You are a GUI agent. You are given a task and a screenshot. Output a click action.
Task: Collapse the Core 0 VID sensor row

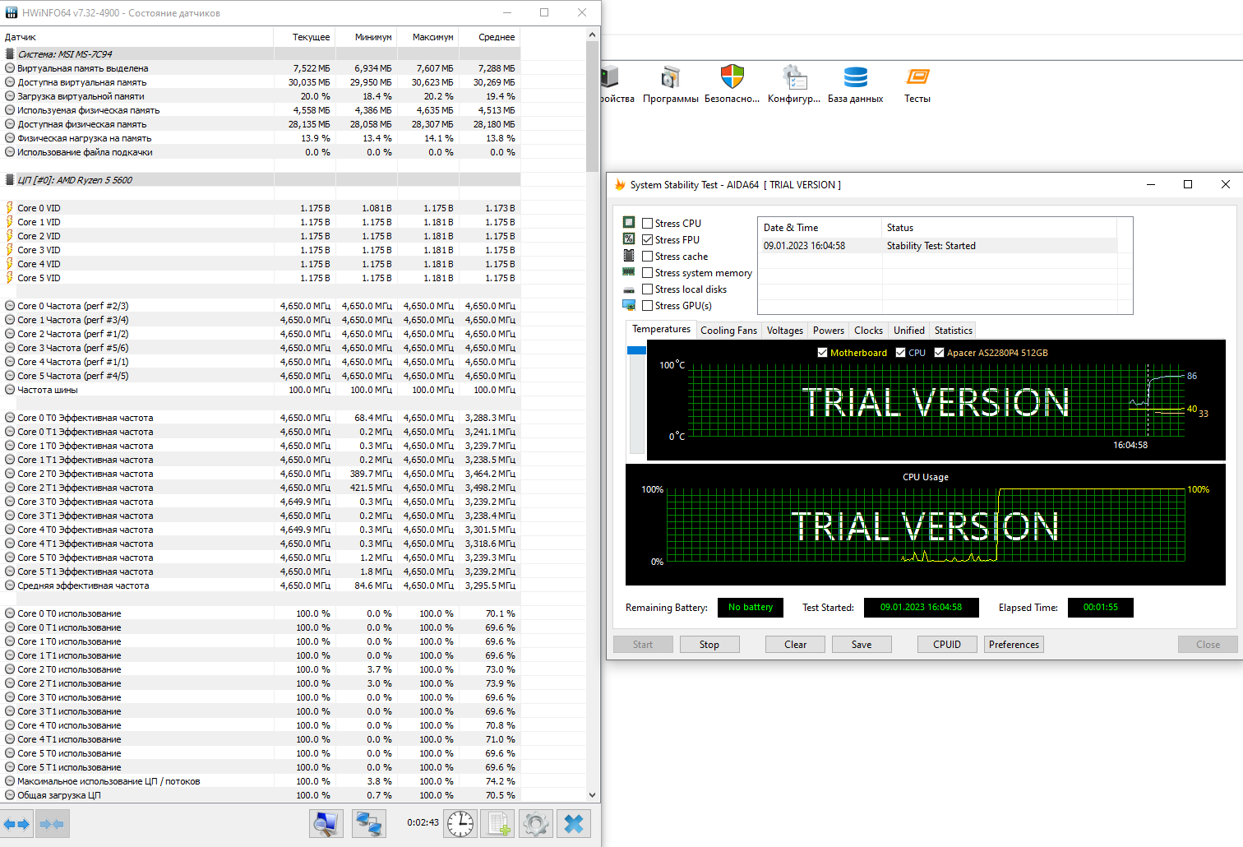click(10, 208)
